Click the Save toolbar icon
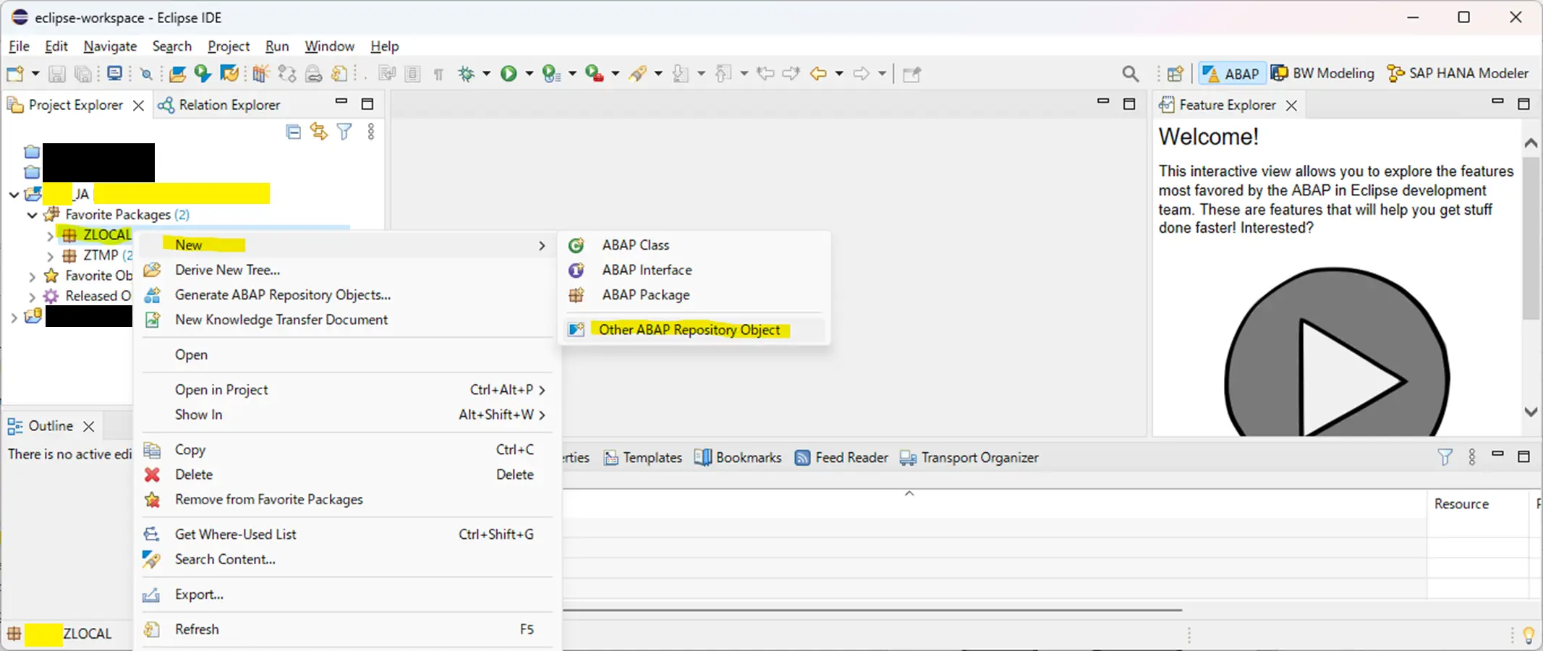 pyautogui.click(x=57, y=74)
